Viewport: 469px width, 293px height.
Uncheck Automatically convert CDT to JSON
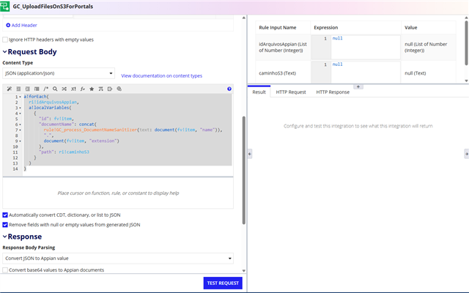click(6, 215)
